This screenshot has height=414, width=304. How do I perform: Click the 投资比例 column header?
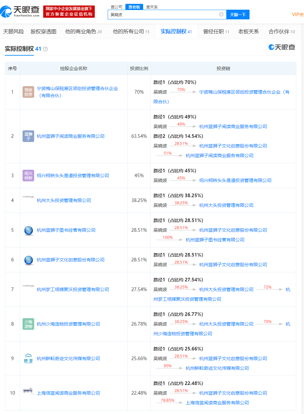click(139, 68)
